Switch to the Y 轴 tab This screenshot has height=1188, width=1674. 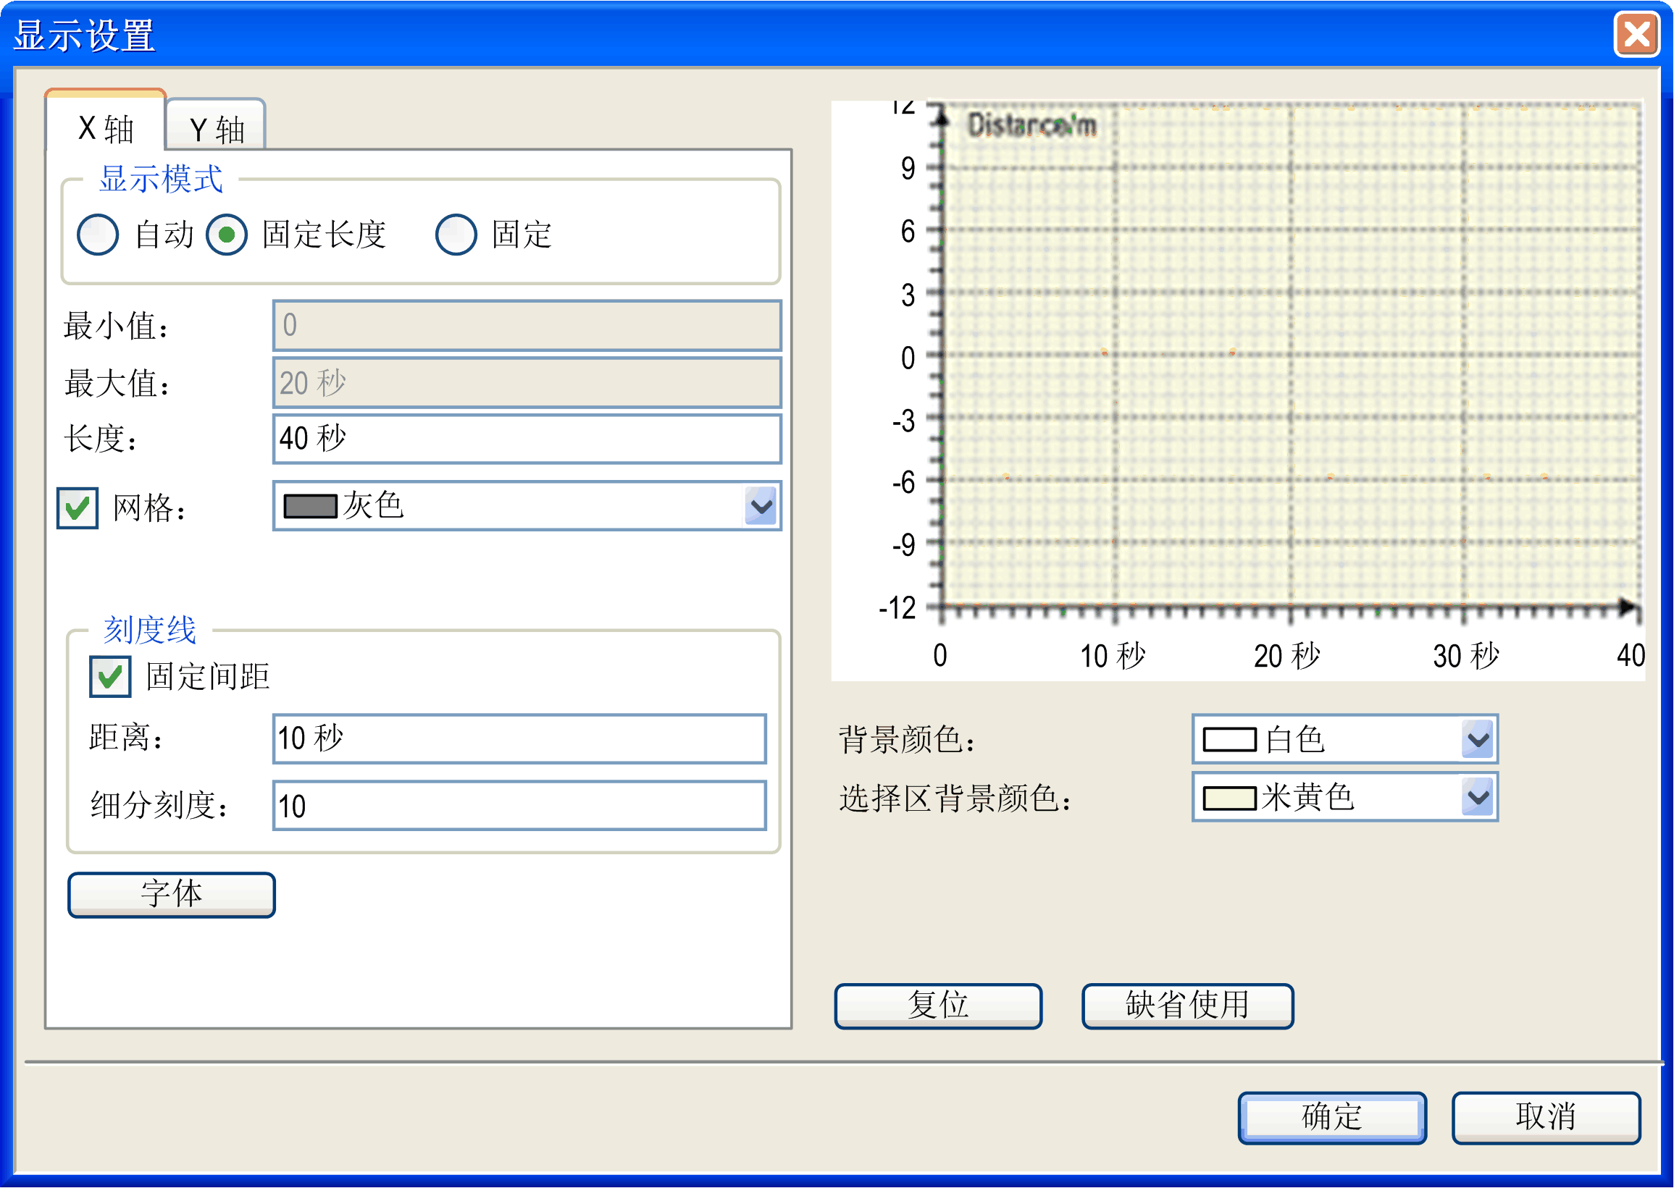[x=215, y=127]
